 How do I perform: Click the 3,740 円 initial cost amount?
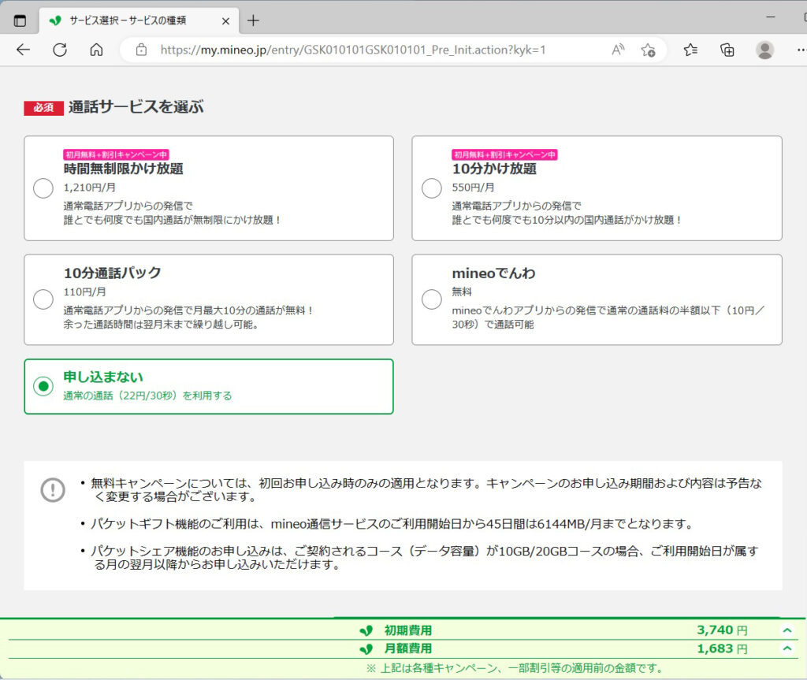[722, 630]
